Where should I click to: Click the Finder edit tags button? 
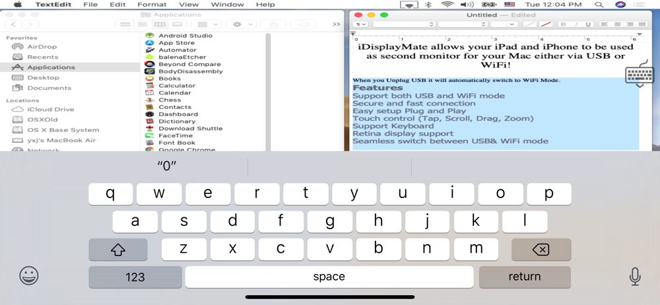pyautogui.click(x=303, y=24)
